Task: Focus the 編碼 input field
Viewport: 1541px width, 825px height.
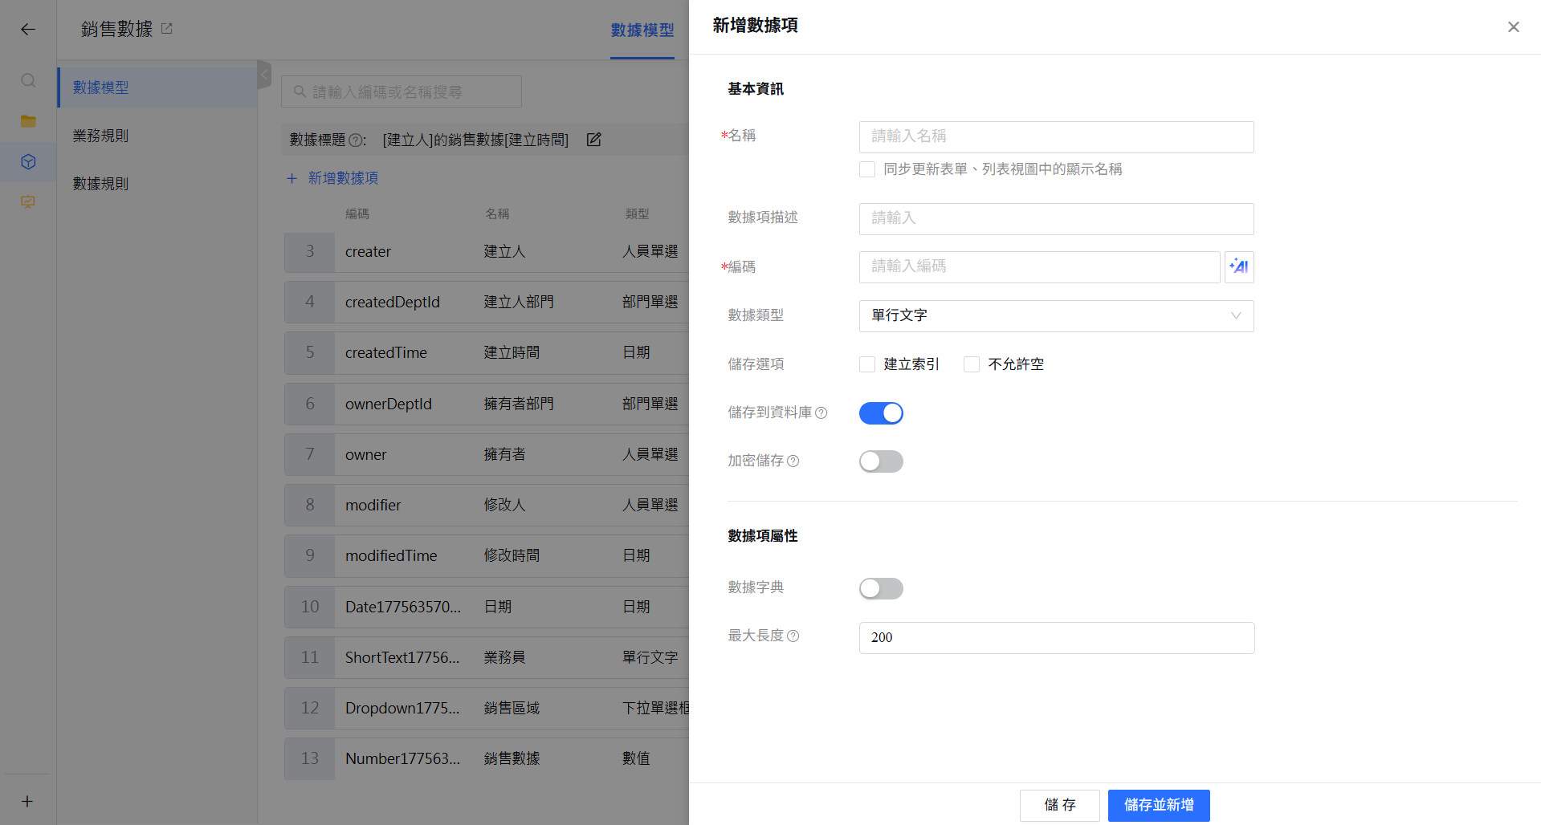Action: (x=1039, y=267)
